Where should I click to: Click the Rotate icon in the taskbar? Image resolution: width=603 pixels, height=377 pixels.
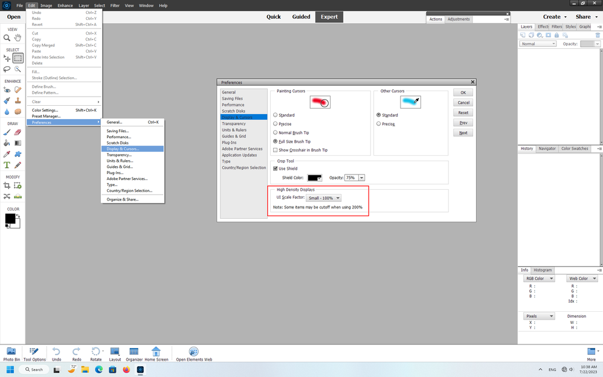[x=97, y=353]
